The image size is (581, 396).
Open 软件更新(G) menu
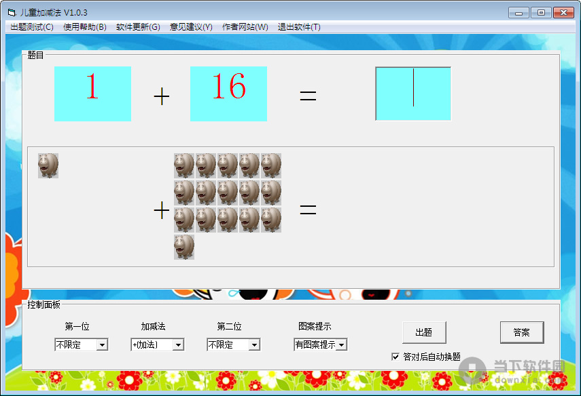tap(138, 27)
